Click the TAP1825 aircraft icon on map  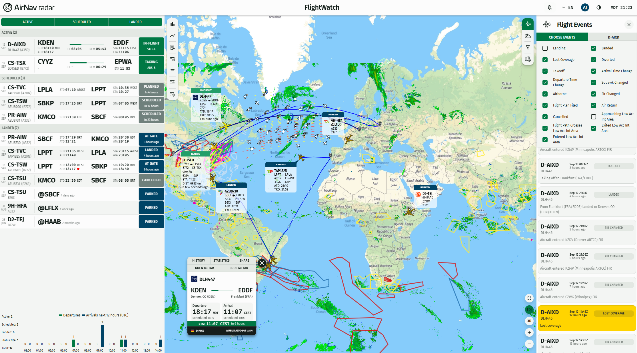[x=301, y=157]
